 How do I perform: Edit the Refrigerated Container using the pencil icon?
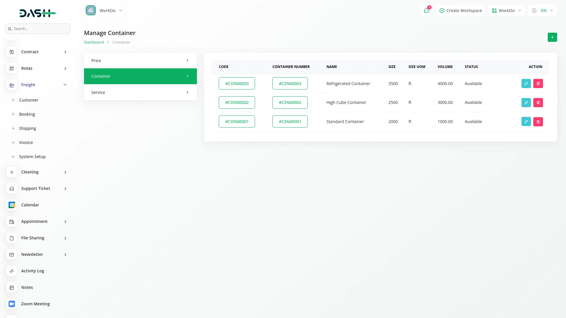click(x=526, y=83)
